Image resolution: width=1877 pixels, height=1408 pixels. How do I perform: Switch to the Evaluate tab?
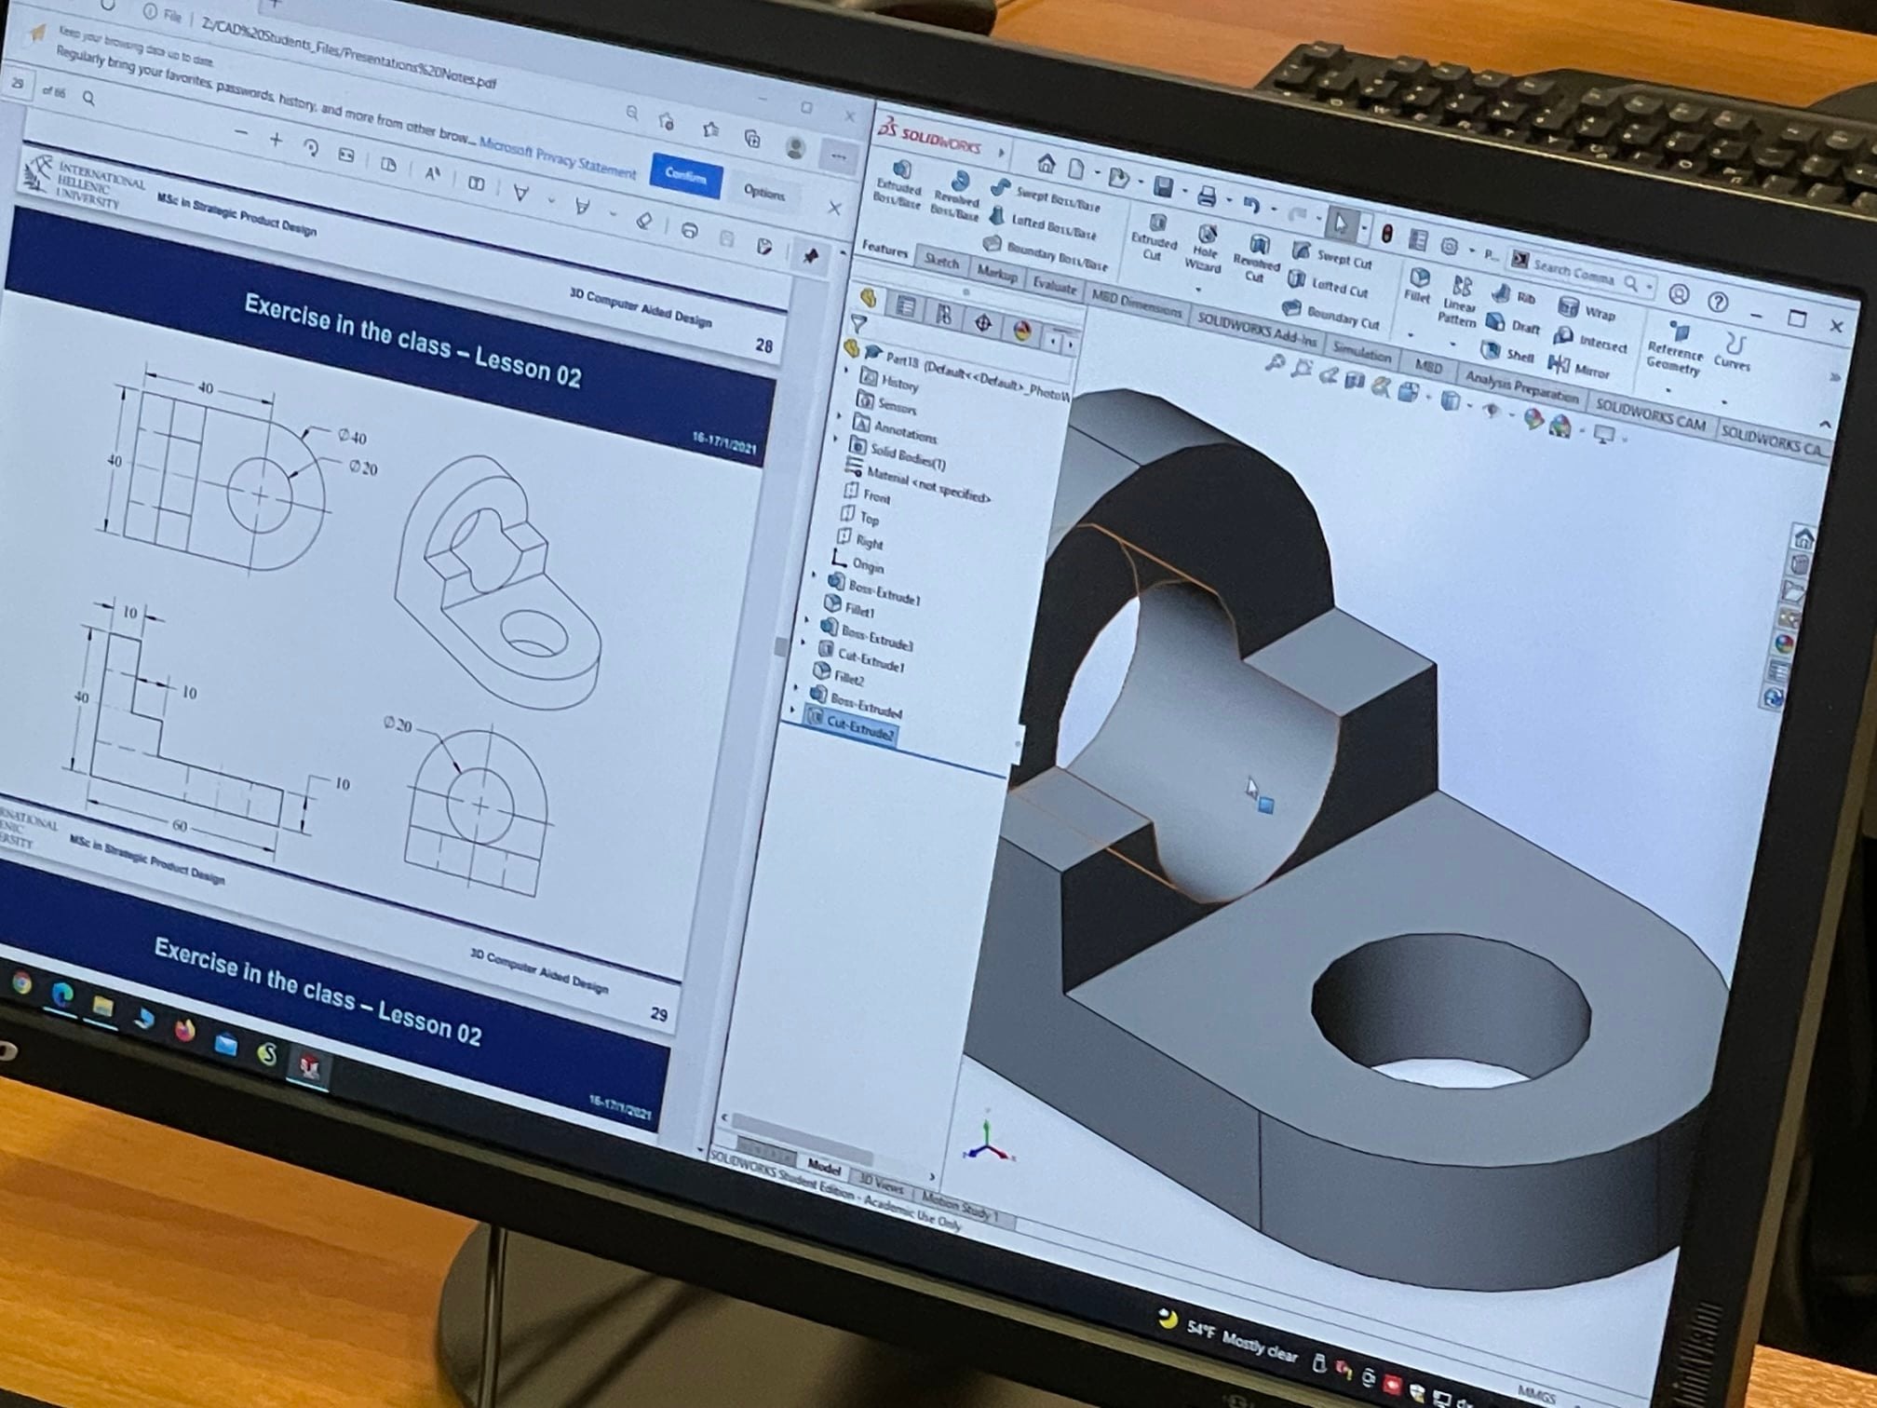[x=1054, y=286]
